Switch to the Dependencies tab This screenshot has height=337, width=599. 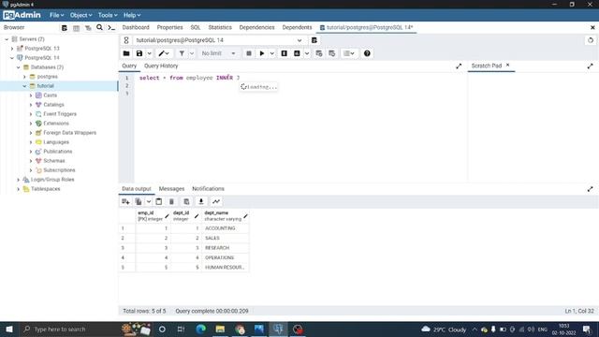(x=256, y=27)
